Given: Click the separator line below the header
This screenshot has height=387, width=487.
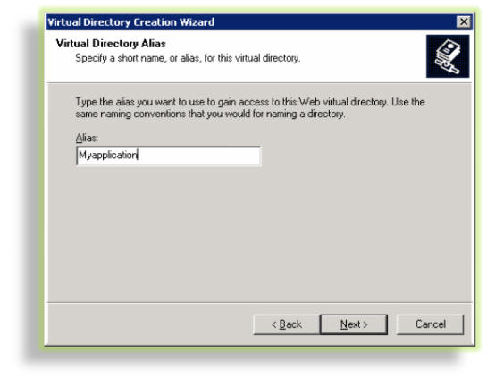Looking at the screenshot, I should click(x=259, y=82).
